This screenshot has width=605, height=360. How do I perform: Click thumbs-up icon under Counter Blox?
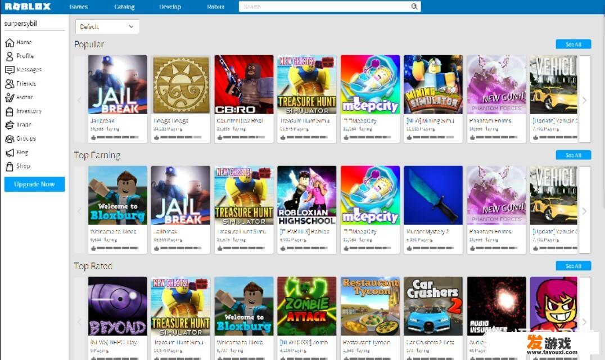(x=219, y=137)
